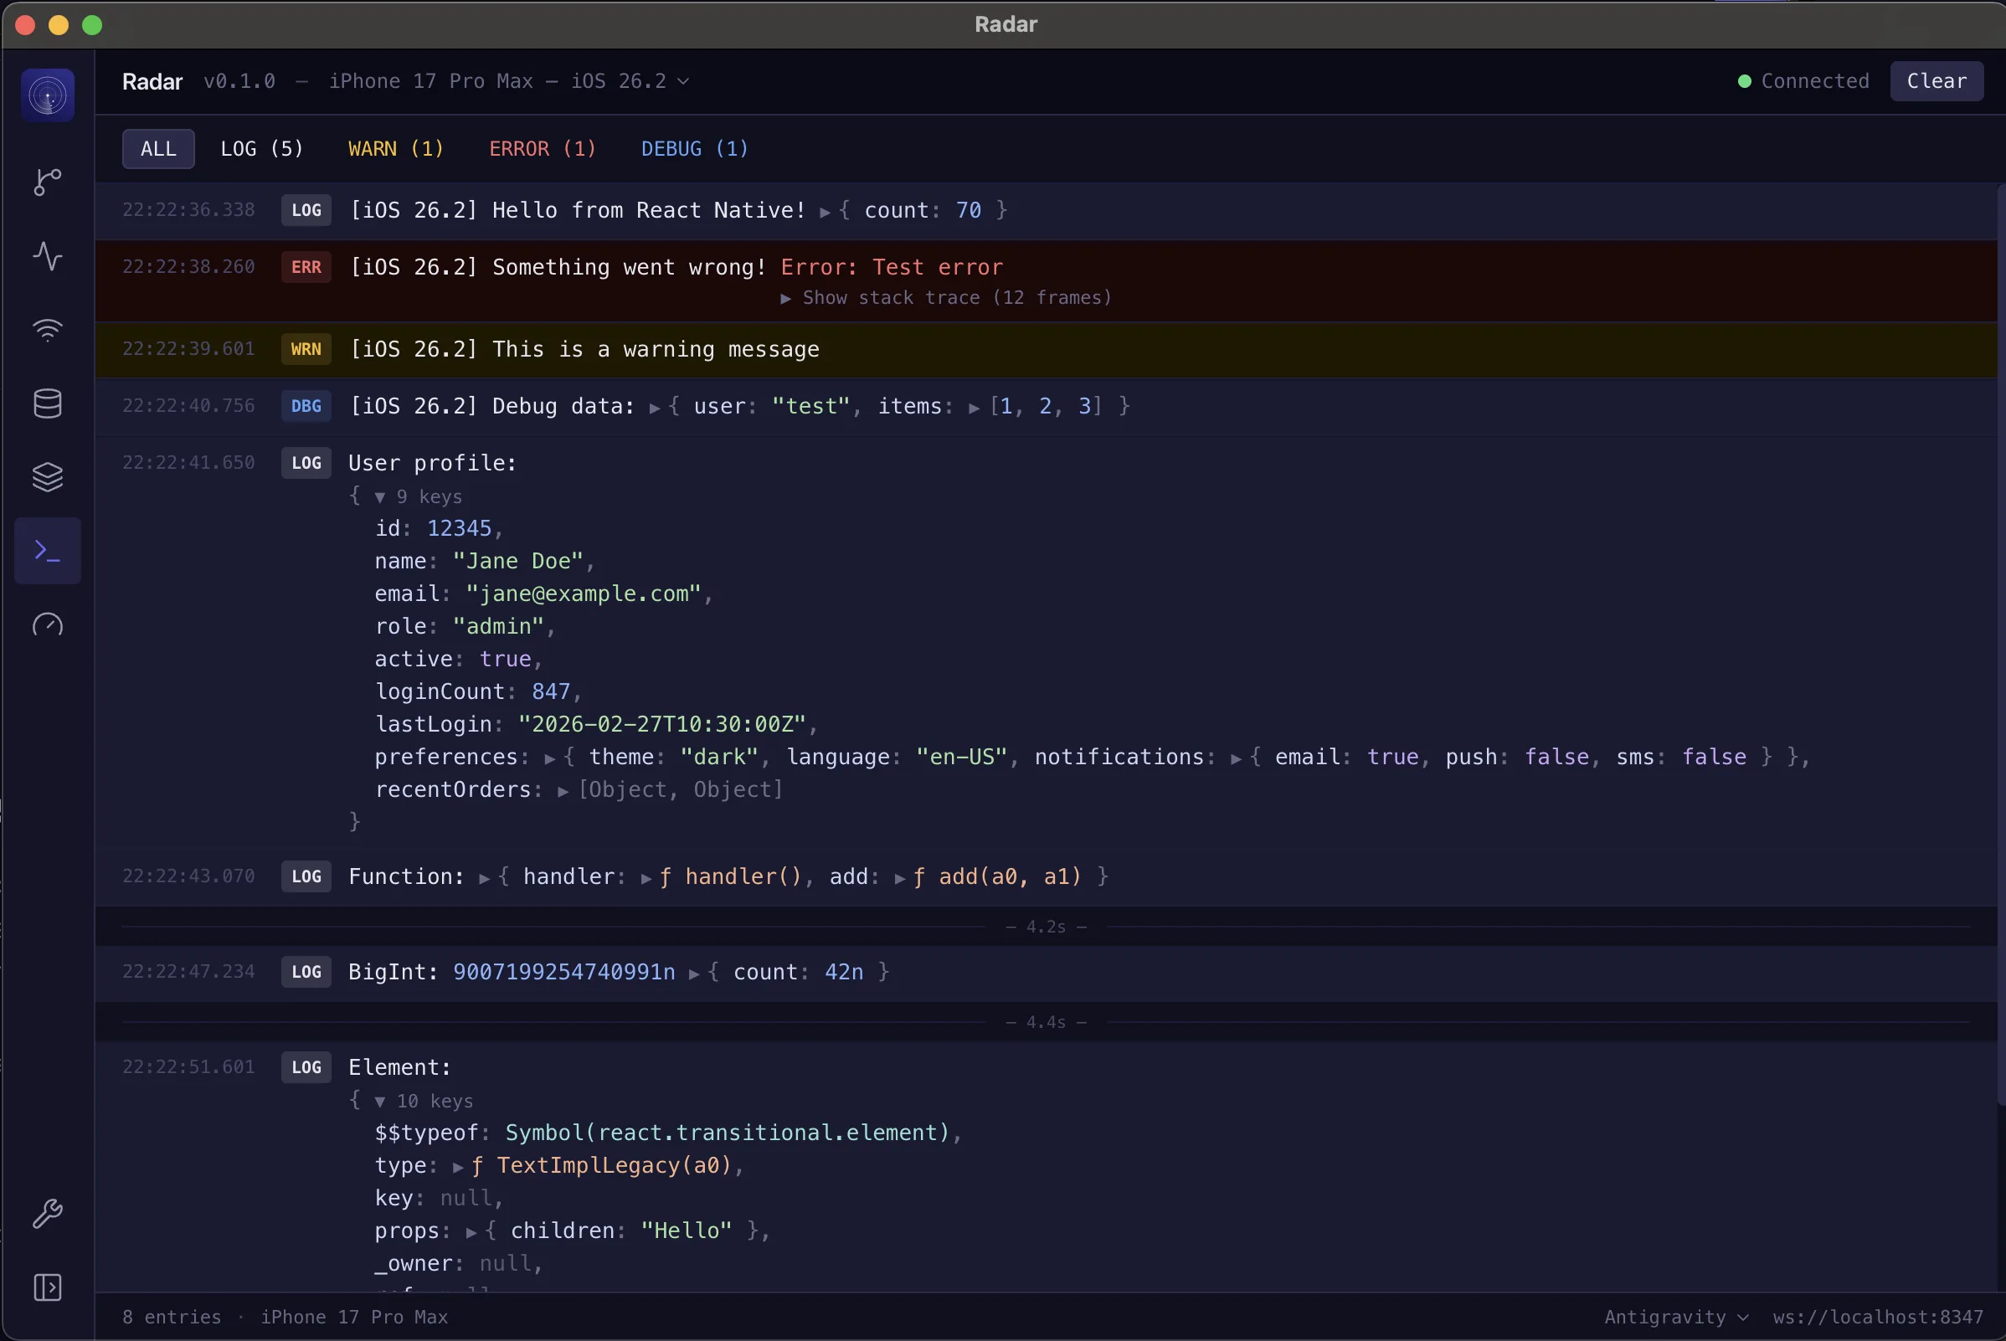This screenshot has width=2006, height=1341.
Task: Expand the nested notifications object
Action: point(1236,758)
